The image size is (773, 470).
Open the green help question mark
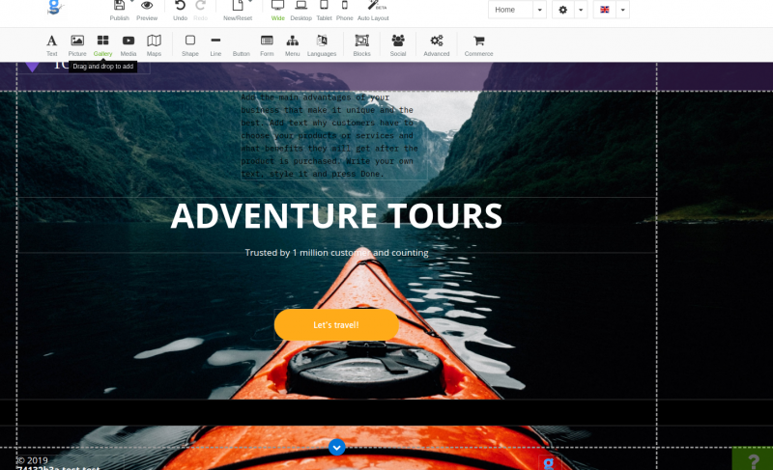pos(753,458)
